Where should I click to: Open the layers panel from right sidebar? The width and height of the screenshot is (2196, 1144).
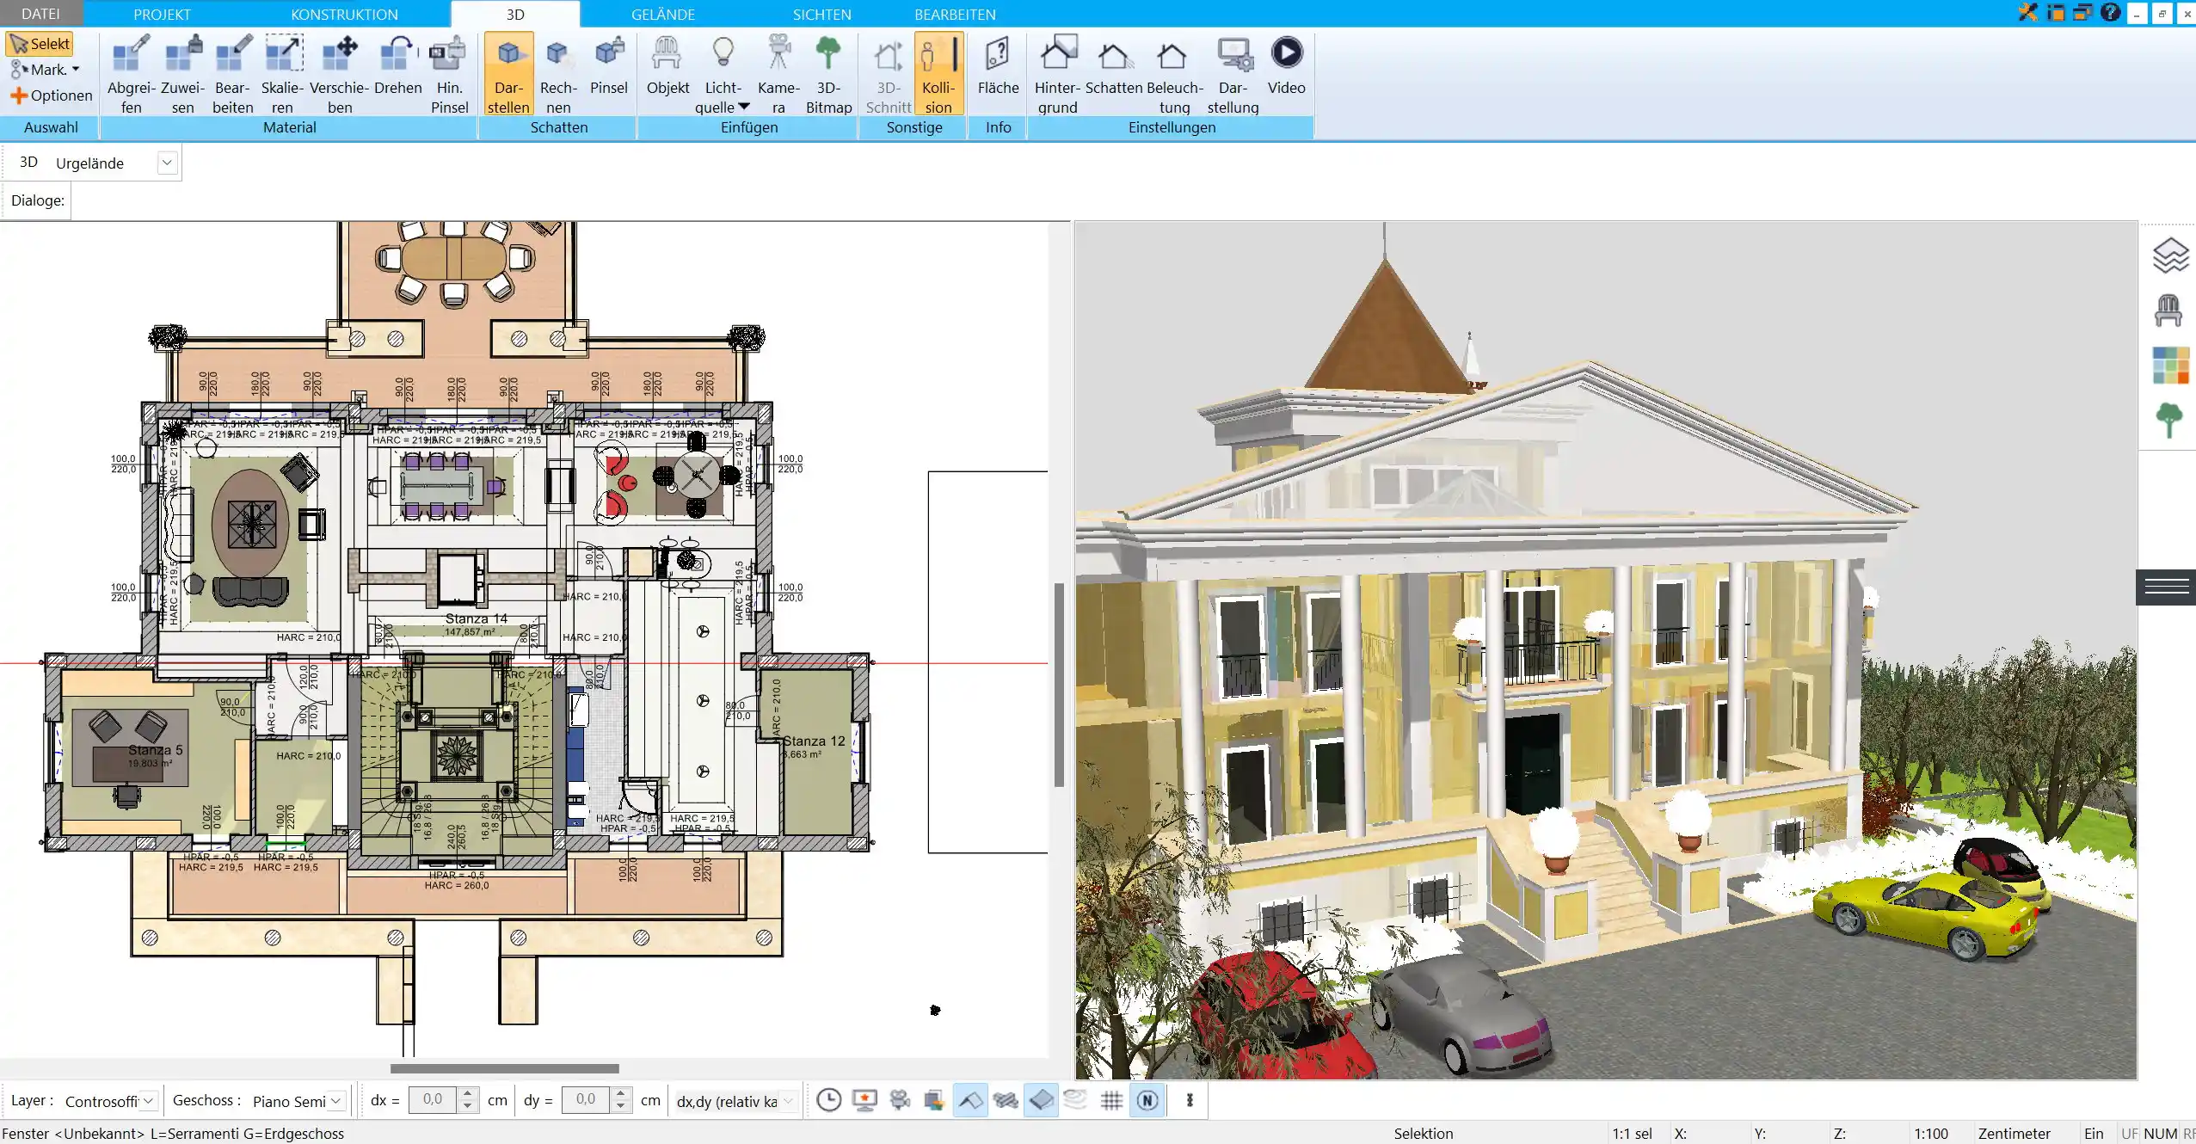(x=2169, y=256)
